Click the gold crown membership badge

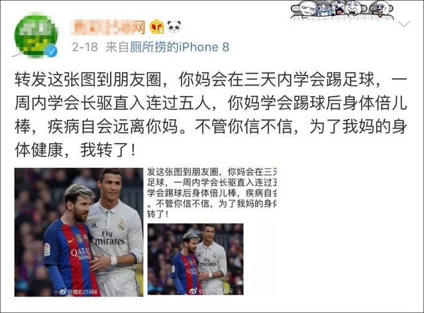157,26
